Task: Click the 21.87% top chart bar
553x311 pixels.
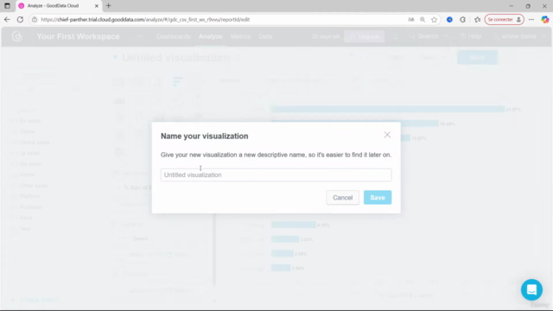Action: tap(388, 110)
